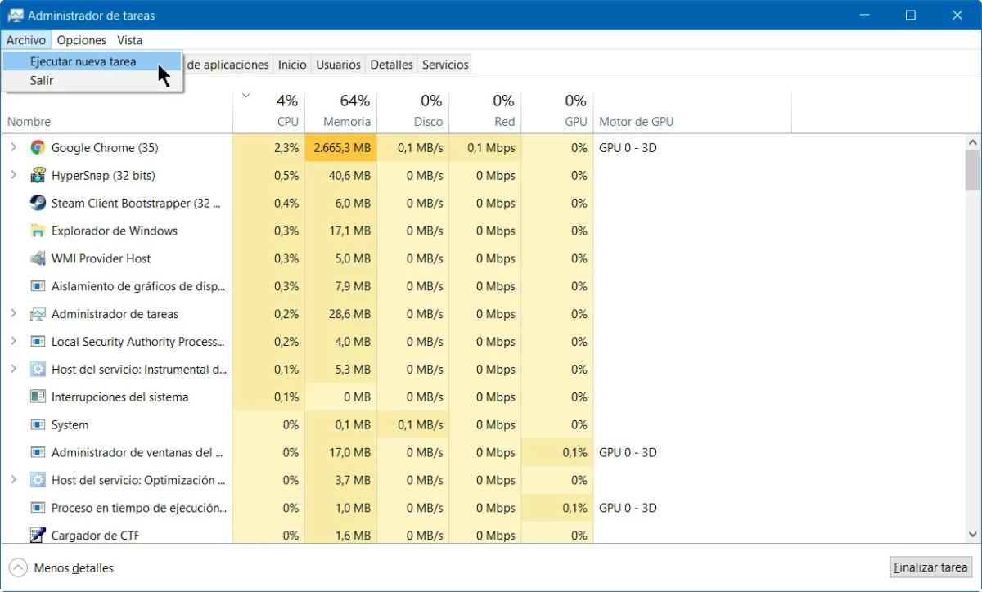
Task: Select the System process icon
Action: [x=38, y=424]
